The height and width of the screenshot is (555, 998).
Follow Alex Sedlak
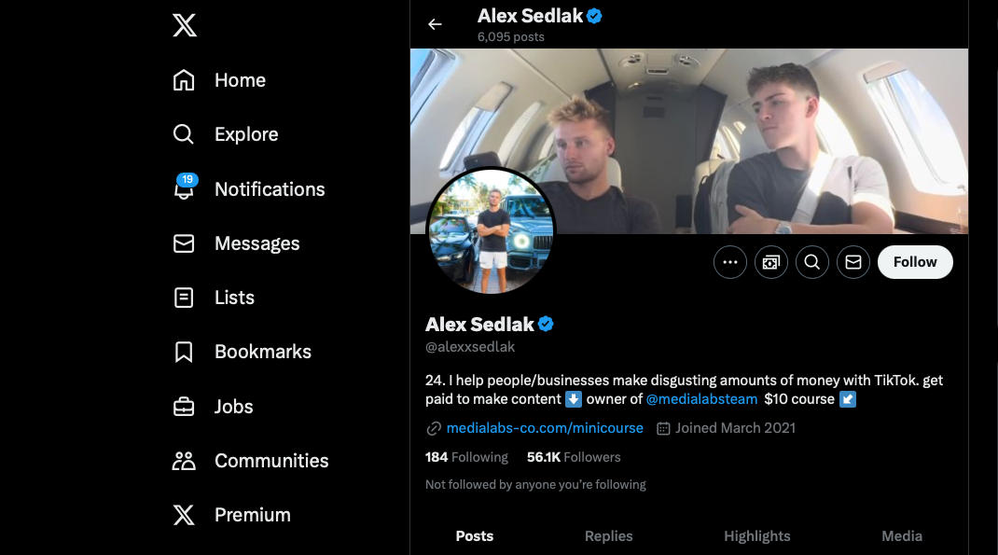click(x=914, y=262)
